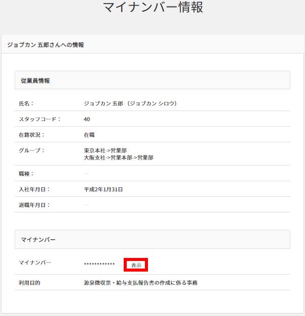Select the name value ジョブカン 五郎 (ジョブカン シロウ)

(x=130, y=103)
